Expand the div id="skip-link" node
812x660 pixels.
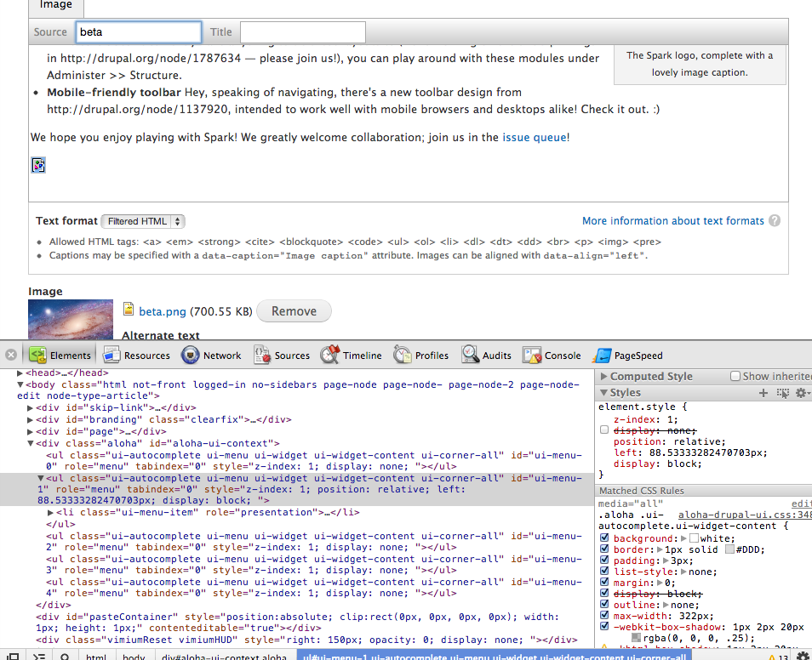[30, 408]
